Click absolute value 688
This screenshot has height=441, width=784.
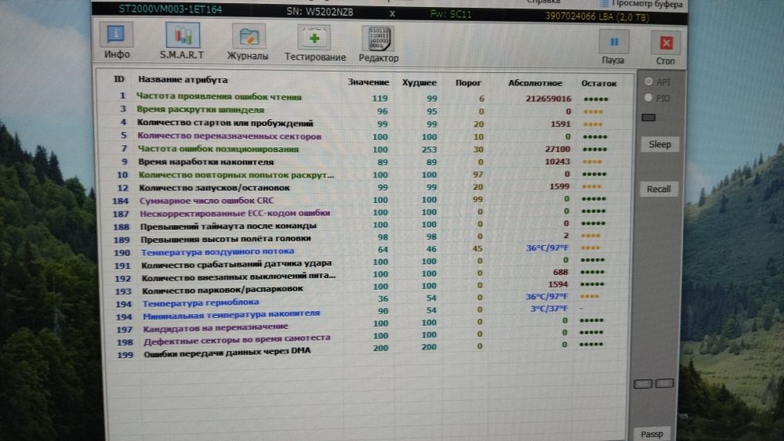(561, 272)
